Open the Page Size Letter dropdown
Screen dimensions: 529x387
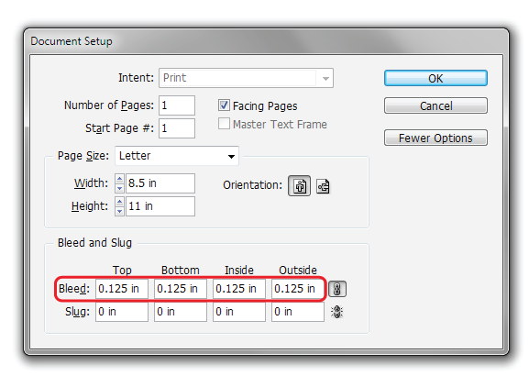[x=177, y=156]
